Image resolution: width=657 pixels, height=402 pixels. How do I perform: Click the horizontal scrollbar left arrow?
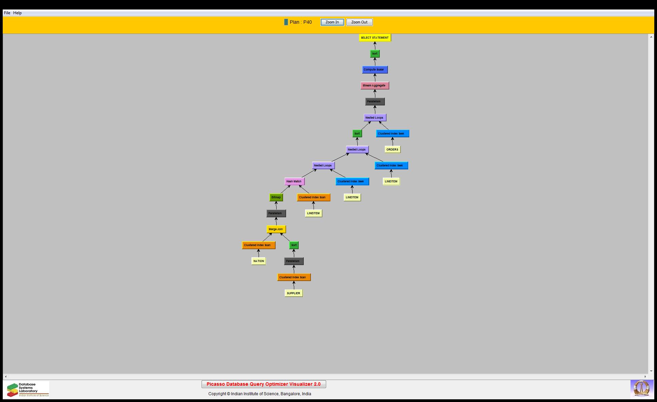(6, 377)
